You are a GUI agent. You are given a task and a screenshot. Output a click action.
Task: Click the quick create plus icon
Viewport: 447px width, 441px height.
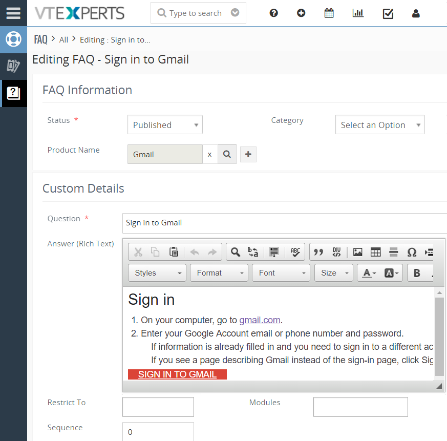click(x=301, y=13)
